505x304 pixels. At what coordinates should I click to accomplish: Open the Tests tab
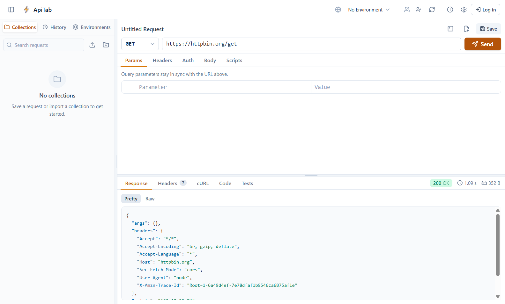247,183
